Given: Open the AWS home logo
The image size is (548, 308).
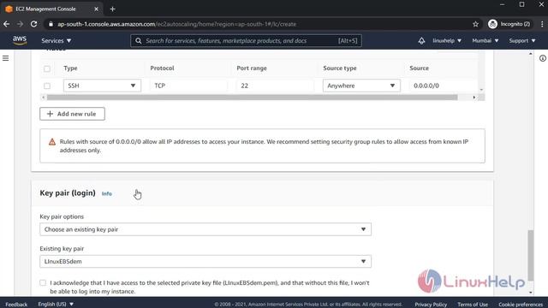Looking at the screenshot, I should coord(20,40).
